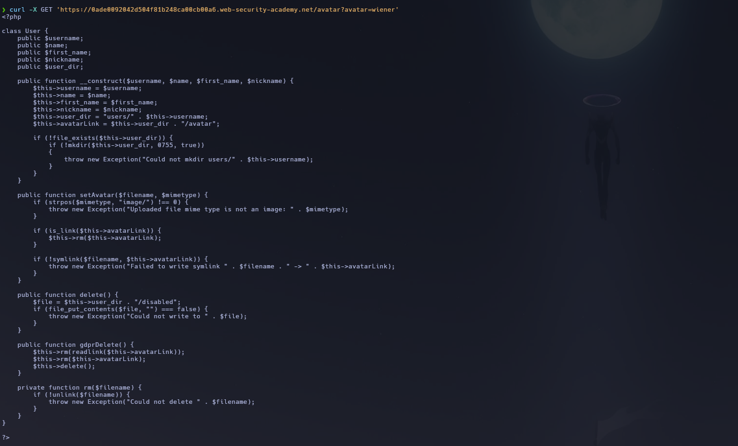Click 'Failed to write symlink' exception line

click(222, 266)
